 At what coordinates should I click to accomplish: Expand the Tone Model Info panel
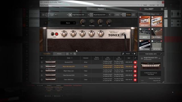[x=161, y=54]
